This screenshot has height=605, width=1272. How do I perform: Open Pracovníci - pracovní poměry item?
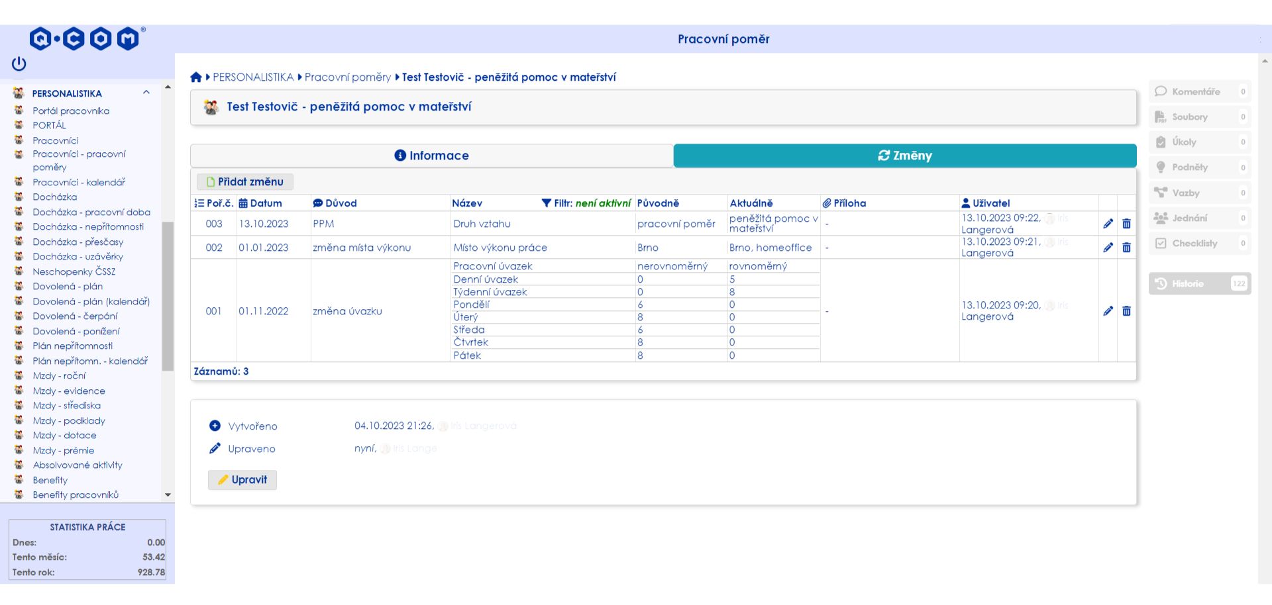point(79,160)
